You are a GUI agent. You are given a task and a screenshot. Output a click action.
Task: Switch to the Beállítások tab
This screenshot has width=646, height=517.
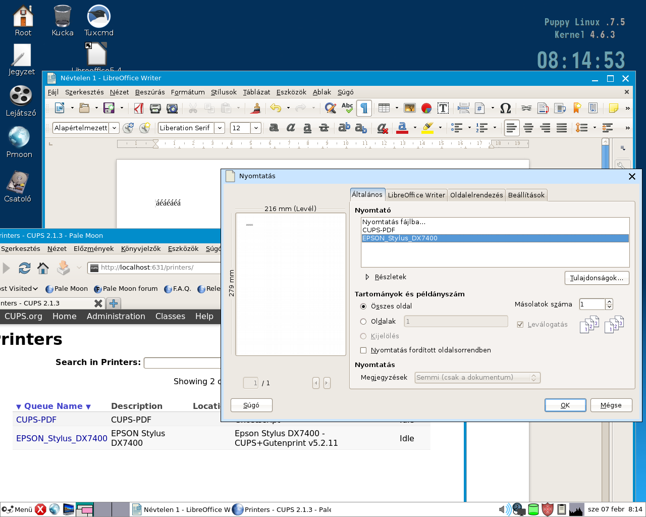pos(526,195)
